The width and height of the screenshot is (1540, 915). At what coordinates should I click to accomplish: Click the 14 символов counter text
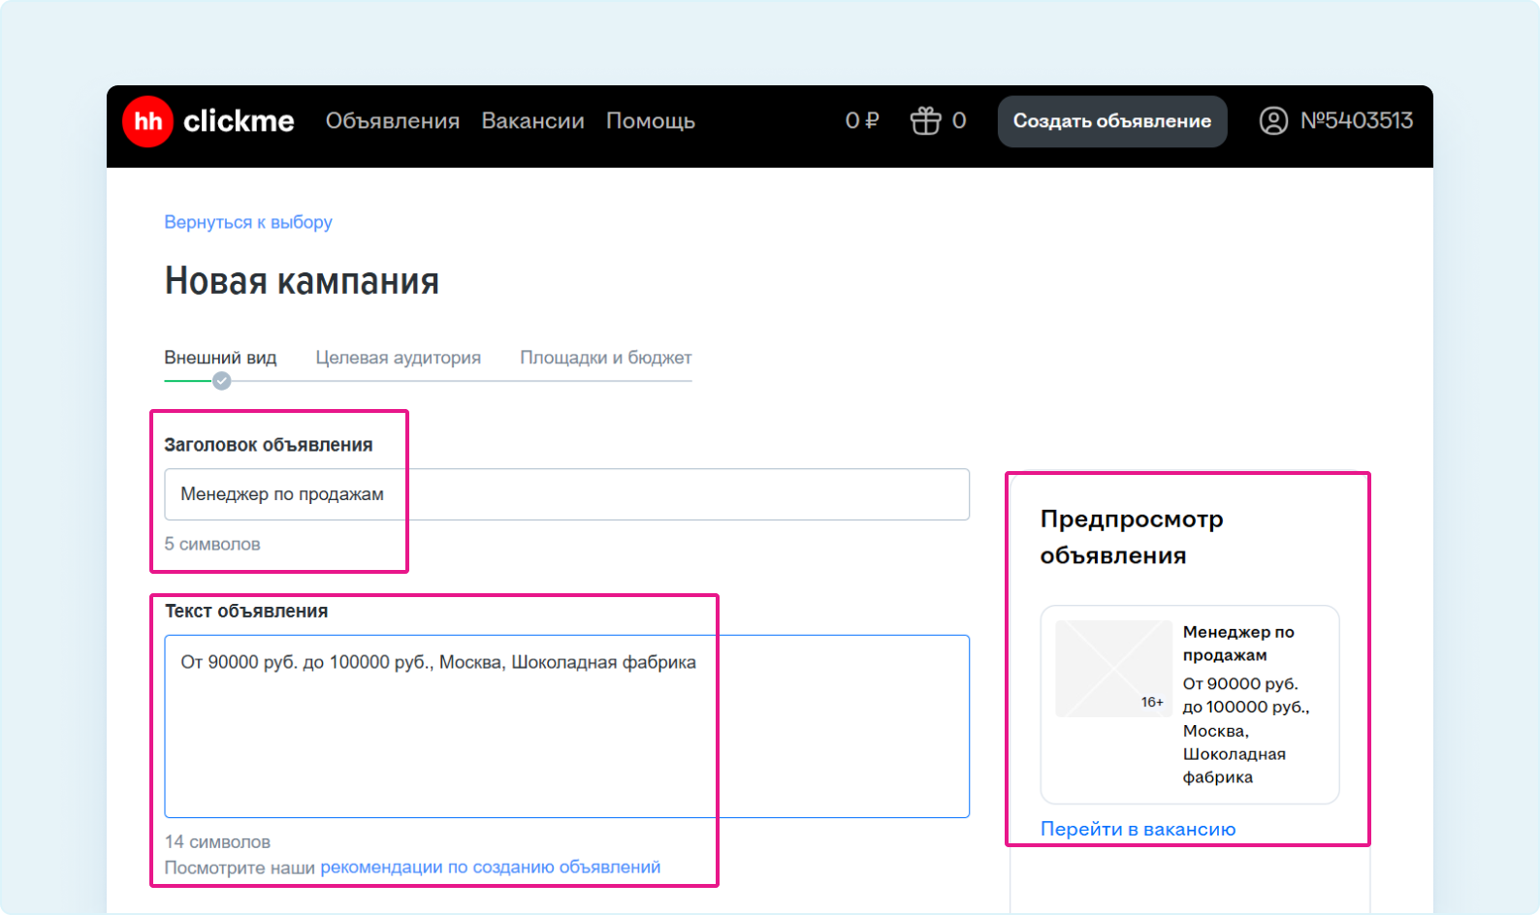[217, 842]
